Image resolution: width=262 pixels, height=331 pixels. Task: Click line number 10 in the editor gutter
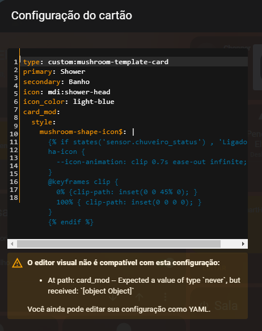coord(14,134)
